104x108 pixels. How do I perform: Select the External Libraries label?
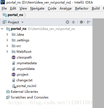25,92
